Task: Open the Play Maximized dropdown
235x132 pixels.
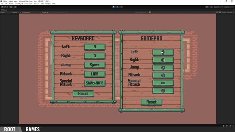Action: 141,12
